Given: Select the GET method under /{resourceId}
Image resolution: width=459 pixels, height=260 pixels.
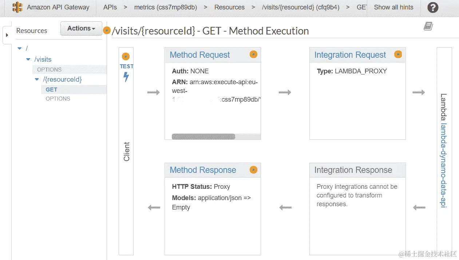Looking at the screenshot, I should [51, 89].
